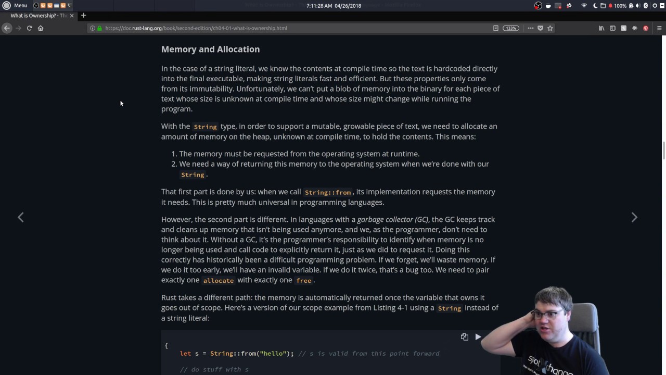
Task: Open a new browser tab
Action: pos(83,16)
